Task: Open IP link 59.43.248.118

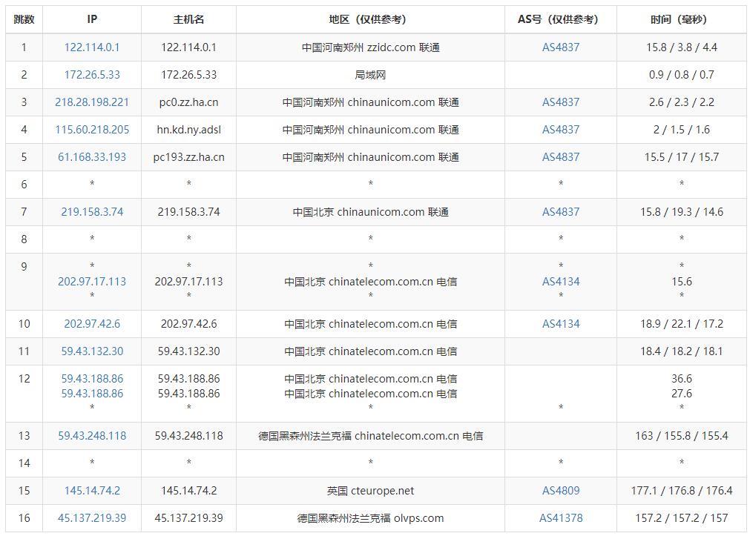Action: point(92,436)
